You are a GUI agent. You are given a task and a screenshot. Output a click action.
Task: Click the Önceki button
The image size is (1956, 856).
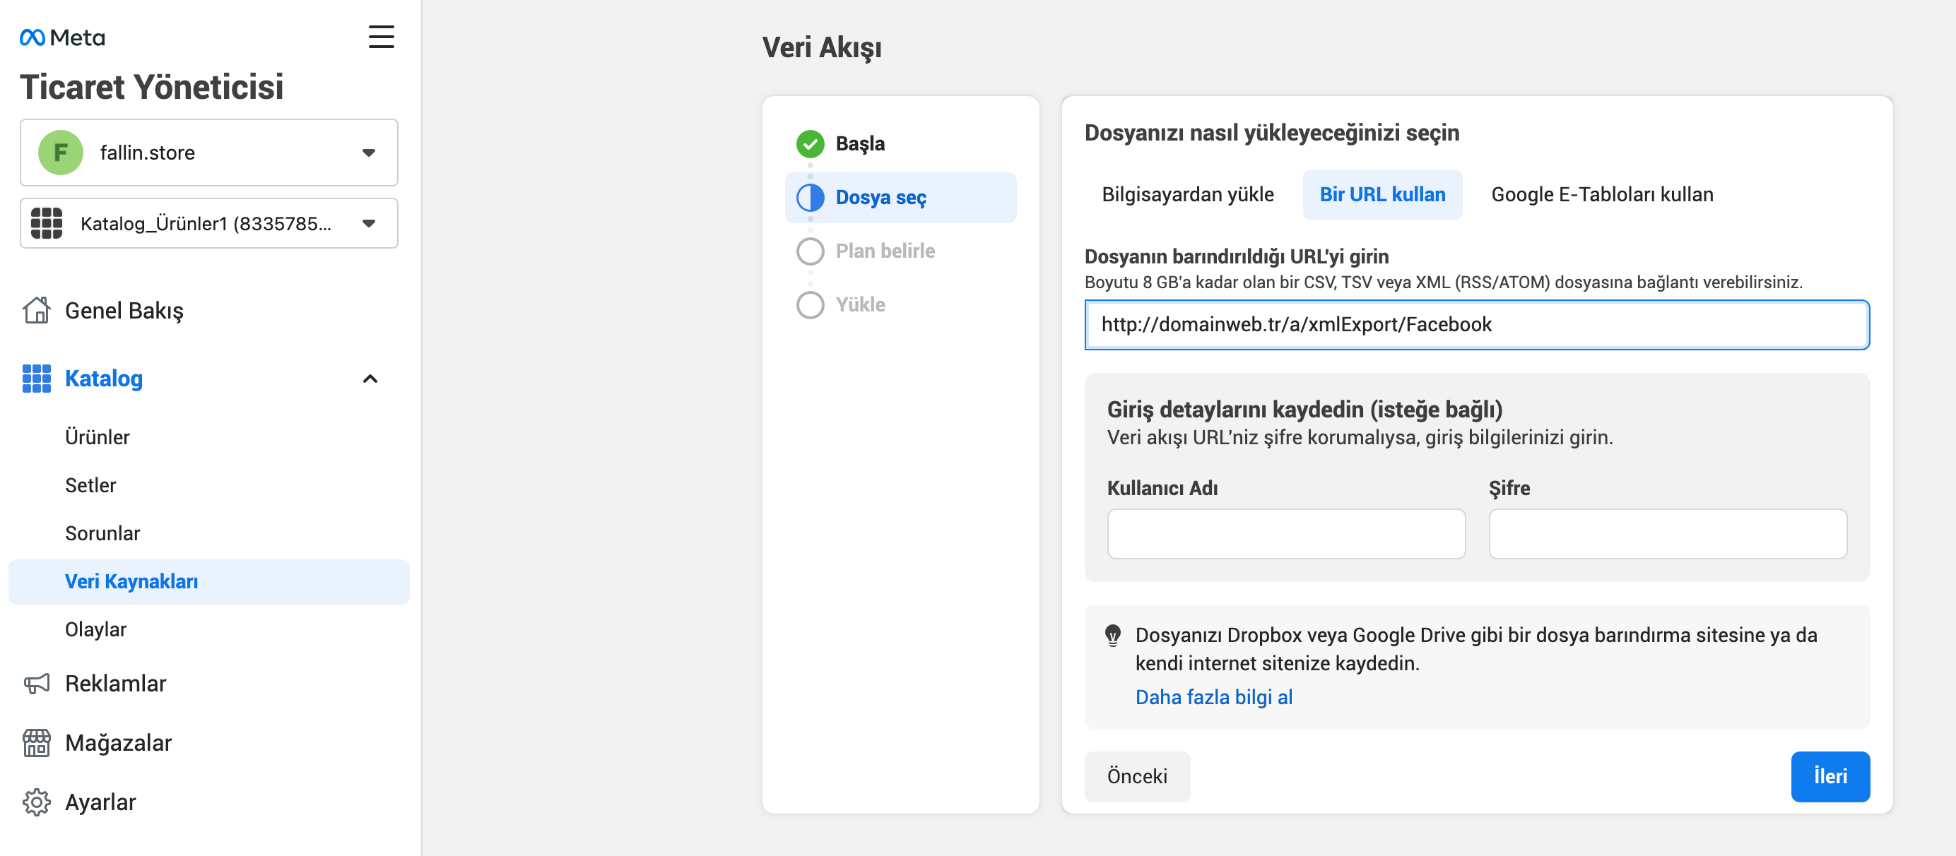point(1137,776)
